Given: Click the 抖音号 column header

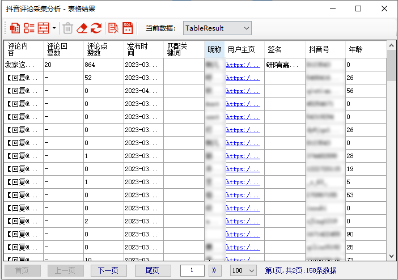Looking at the screenshot, I should coord(325,49).
